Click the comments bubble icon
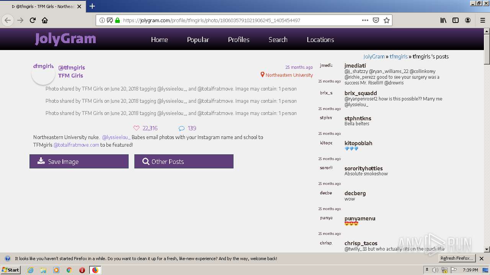Screen dimensions: 490x275 point(181,128)
